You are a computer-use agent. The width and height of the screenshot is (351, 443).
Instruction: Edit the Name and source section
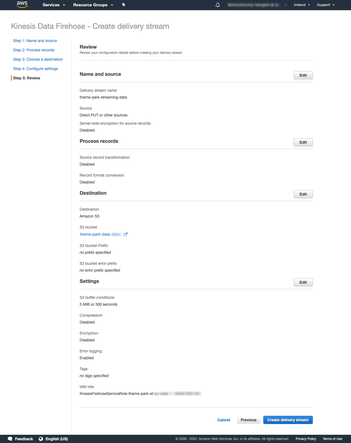[x=303, y=75]
